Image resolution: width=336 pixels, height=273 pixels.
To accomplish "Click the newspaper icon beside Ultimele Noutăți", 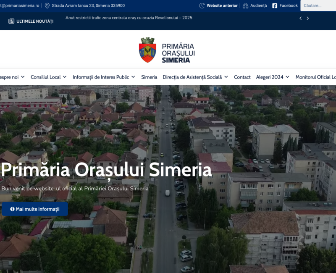I will tap(11, 21).
